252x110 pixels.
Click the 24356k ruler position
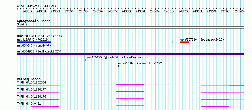pyautogui.click(x=98, y=11)
